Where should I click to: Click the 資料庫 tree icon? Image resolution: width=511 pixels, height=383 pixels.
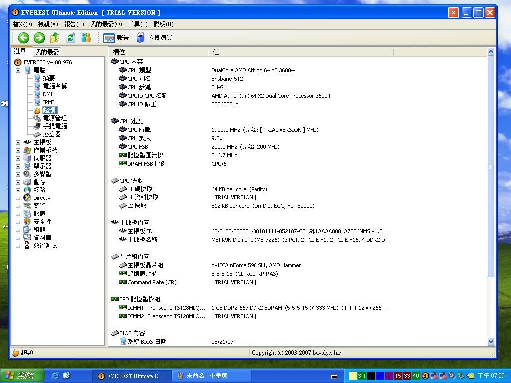[x=27, y=238]
